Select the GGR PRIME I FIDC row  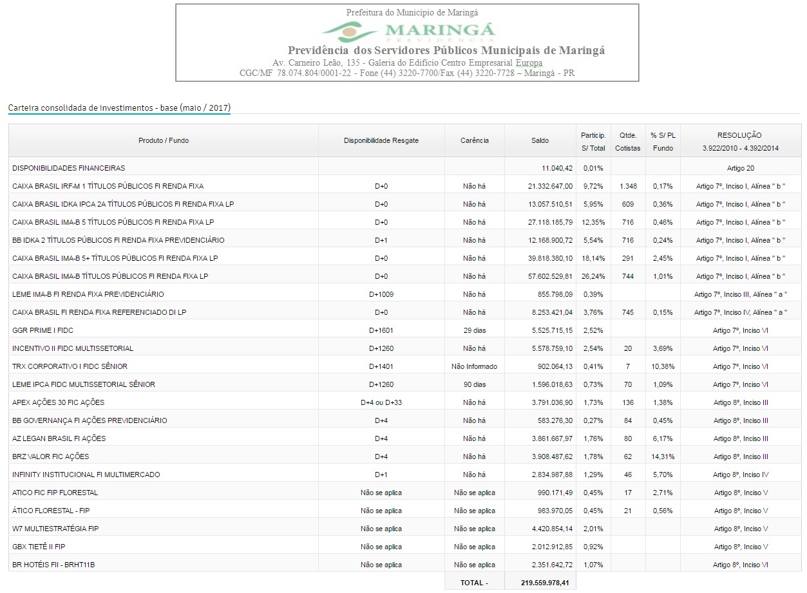43,330
